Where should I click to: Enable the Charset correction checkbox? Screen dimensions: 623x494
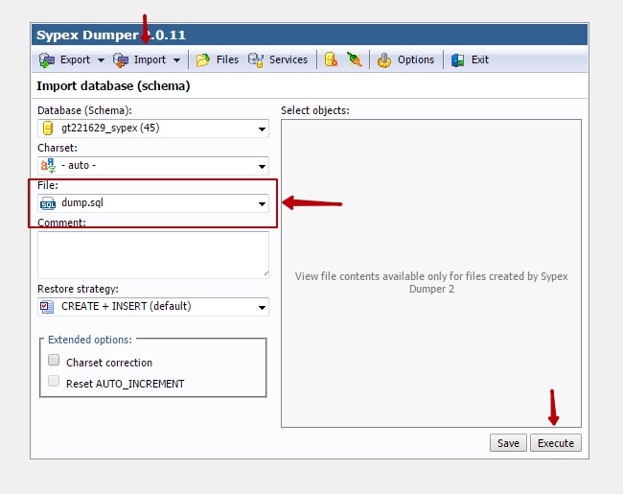click(x=54, y=360)
